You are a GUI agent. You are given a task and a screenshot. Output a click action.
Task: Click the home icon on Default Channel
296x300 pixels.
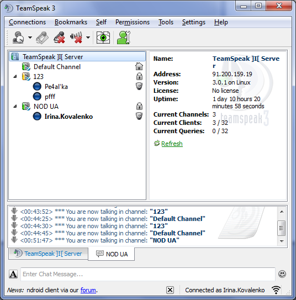click(139, 66)
